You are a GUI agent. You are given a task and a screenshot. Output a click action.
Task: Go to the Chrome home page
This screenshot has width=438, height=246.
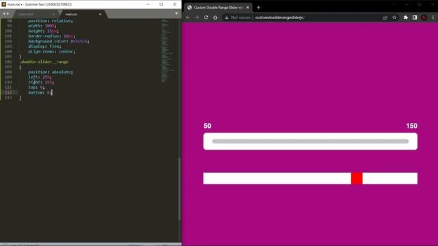[x=215, y=17]
